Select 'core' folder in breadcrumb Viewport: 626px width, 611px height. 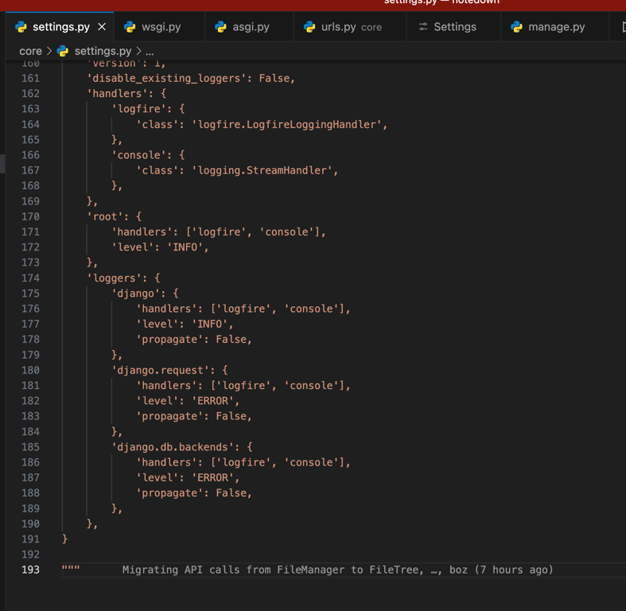31,51
